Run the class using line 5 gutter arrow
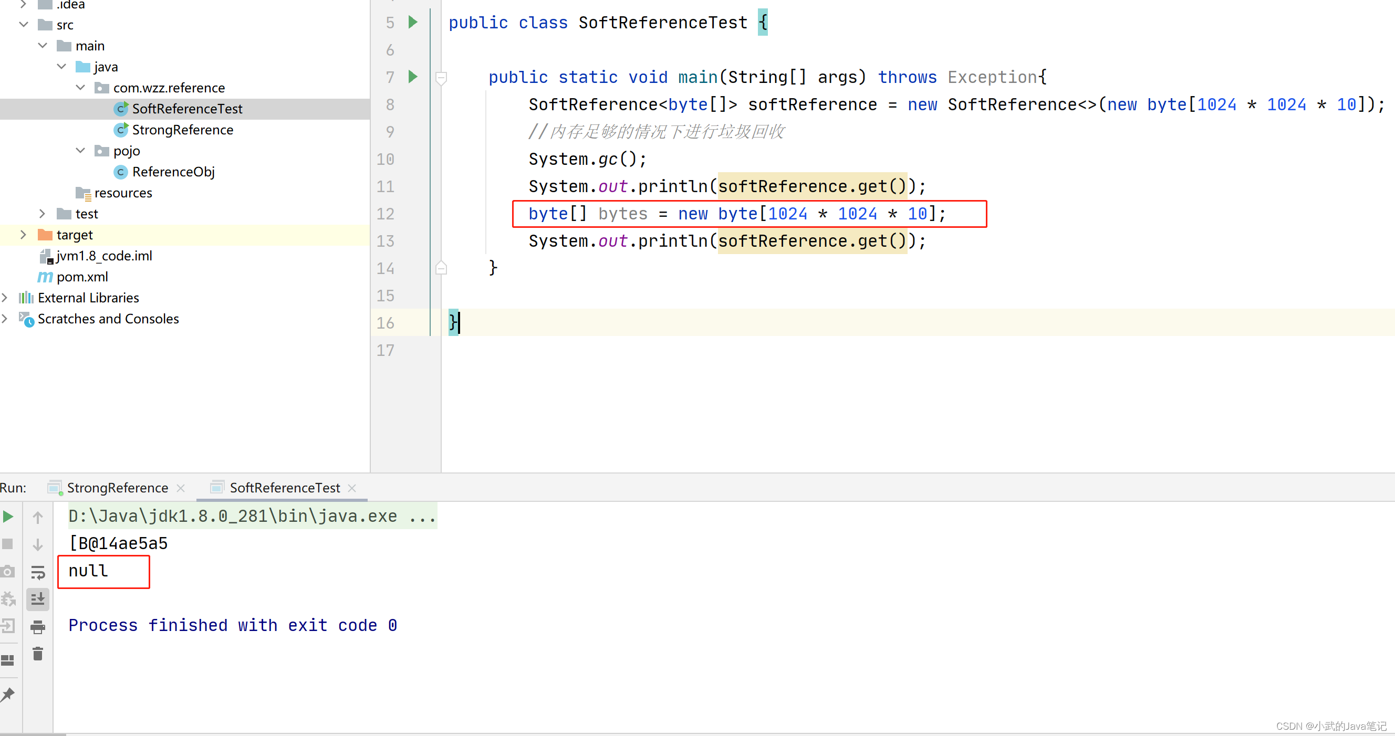This screenshot has height=736, width=1395. (x=413, y=22)
